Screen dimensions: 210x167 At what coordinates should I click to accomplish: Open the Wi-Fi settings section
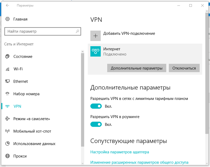point(18,69)
